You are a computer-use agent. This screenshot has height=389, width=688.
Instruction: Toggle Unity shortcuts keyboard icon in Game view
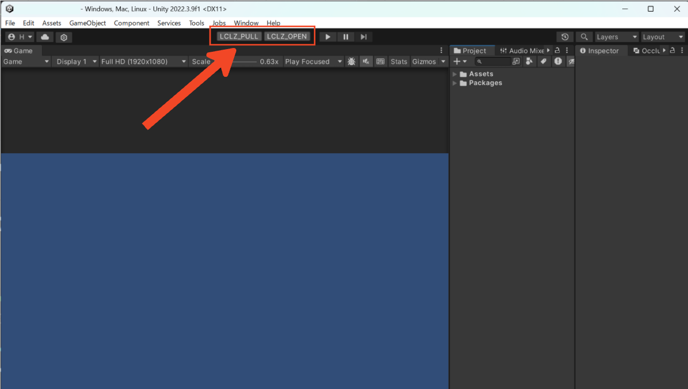pyautogui.click(x=380, y=61)
